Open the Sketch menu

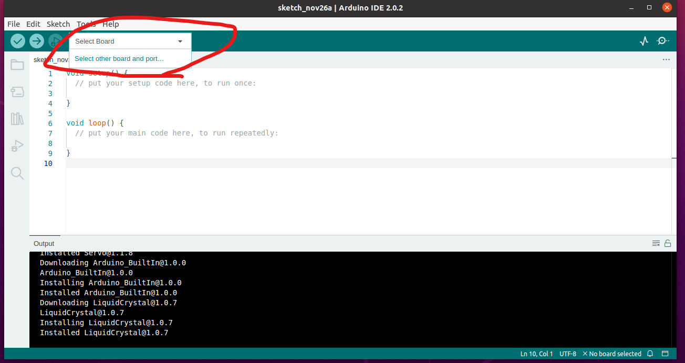58,24
